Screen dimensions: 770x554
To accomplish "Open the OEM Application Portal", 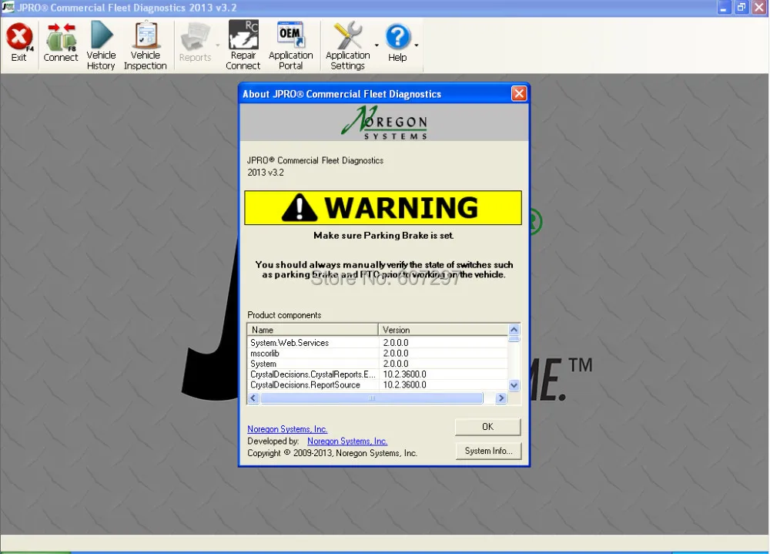I will [x=291, y=45].
